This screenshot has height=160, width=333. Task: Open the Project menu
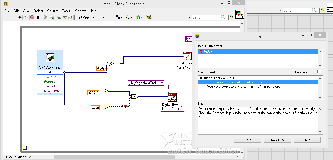[38, 11]
